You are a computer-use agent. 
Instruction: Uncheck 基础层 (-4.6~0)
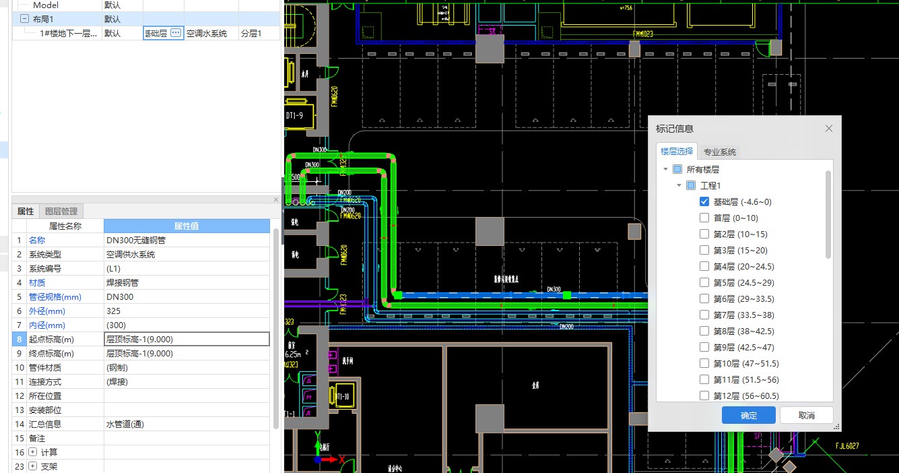(x=704, y=202)
